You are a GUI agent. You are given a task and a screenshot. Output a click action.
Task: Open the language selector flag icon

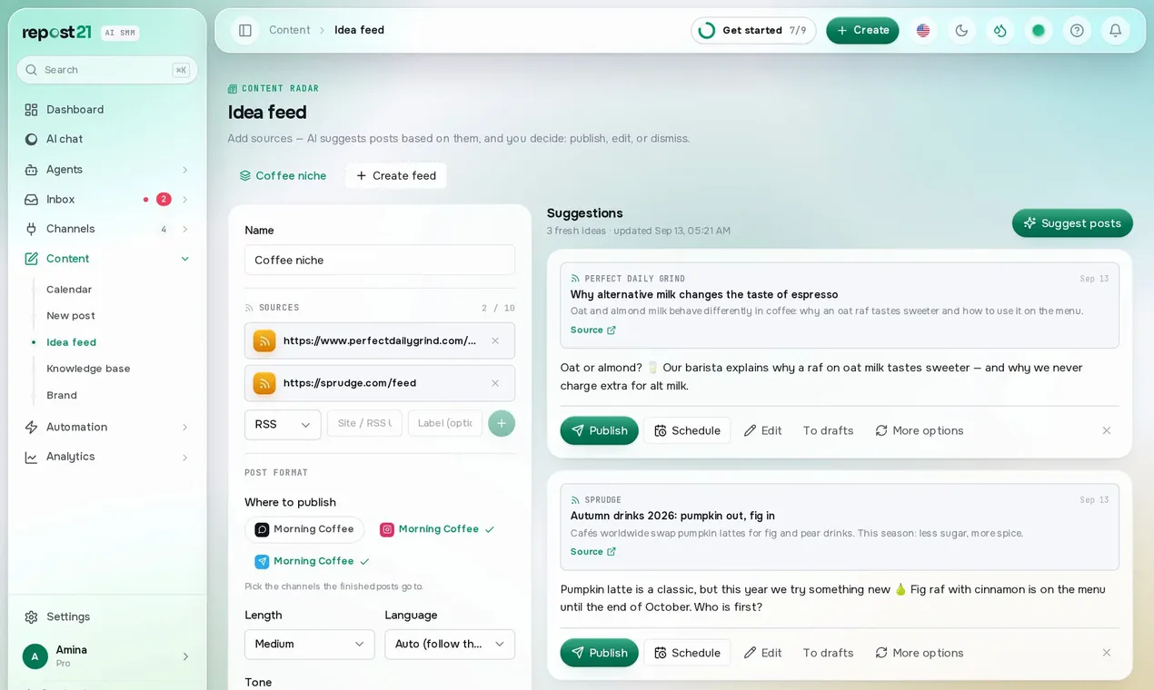click(x=923, y=30)
